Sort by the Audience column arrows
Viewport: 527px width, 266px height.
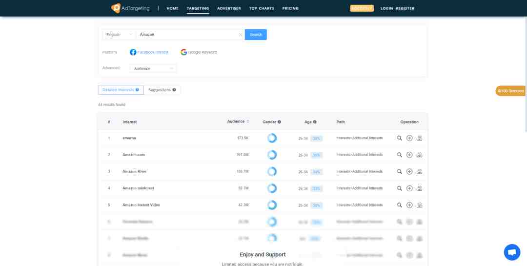(248, 122)
